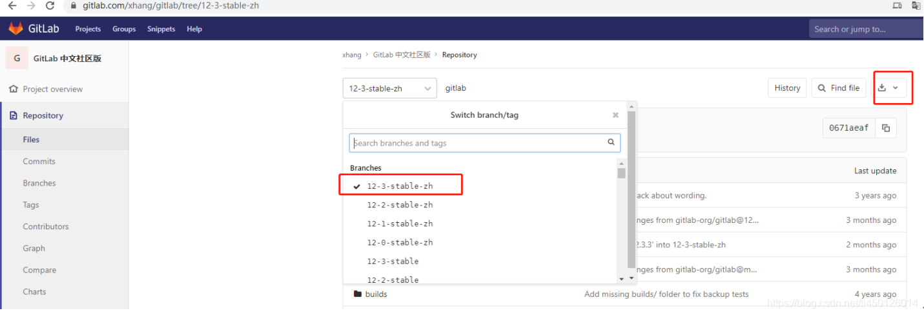Open 'Add missing builds/ folder' commit message
The width and height of the screenshot is (924, 315).
tap(666, 294)
